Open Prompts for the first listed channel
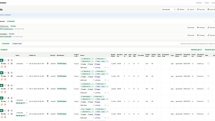The width and height of the screenshot is (215, 121). pos(201,28)
